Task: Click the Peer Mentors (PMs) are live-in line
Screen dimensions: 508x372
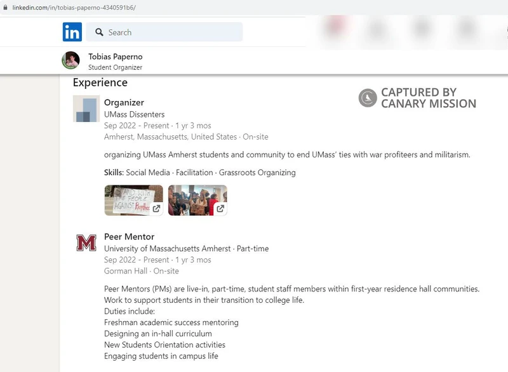Action: (291, 289)
